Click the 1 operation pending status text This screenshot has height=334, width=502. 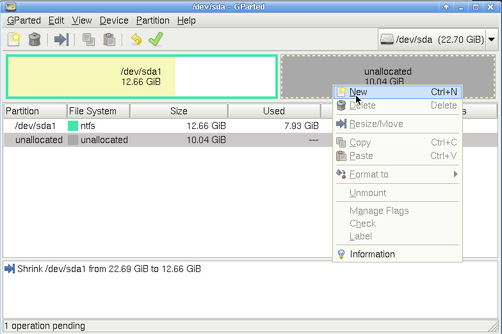pyautogui.click(x=45, y=326)
